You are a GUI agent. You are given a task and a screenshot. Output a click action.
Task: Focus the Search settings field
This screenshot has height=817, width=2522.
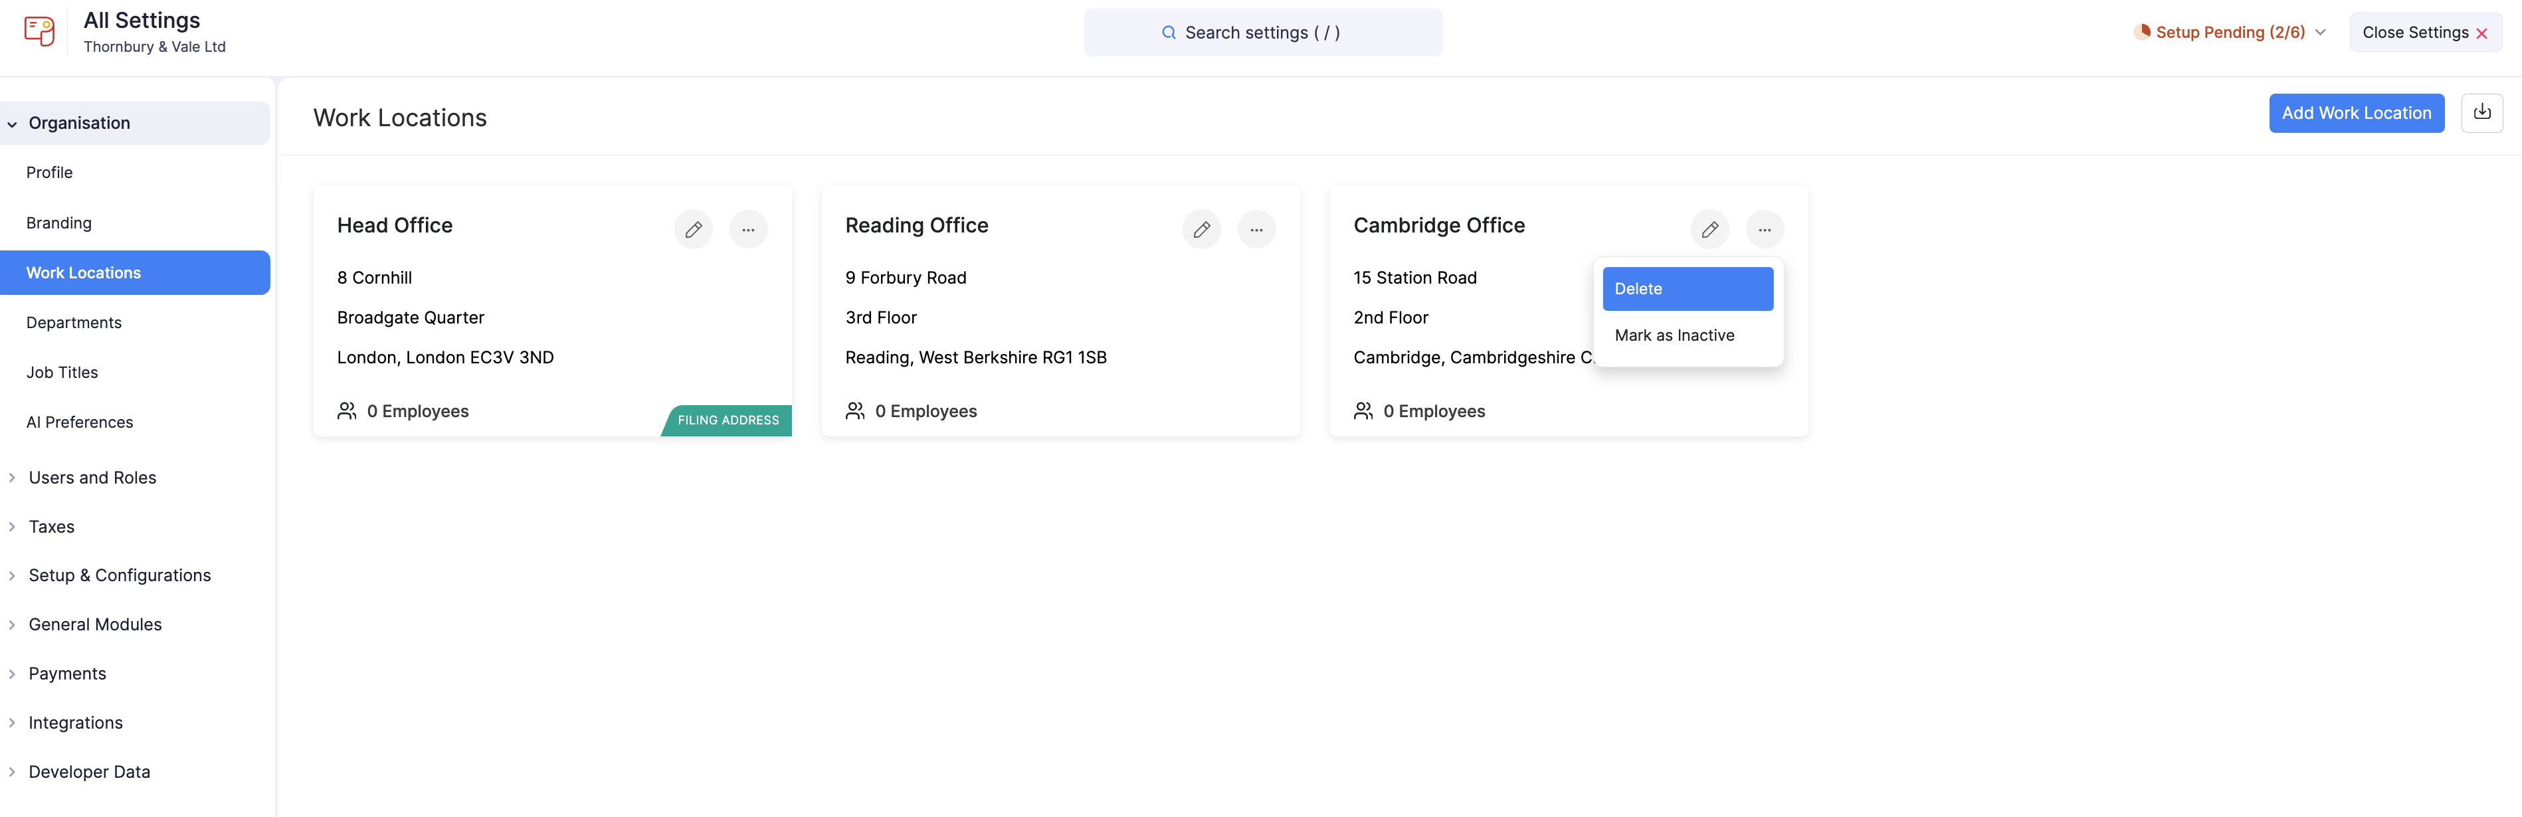click(1262, 33)
